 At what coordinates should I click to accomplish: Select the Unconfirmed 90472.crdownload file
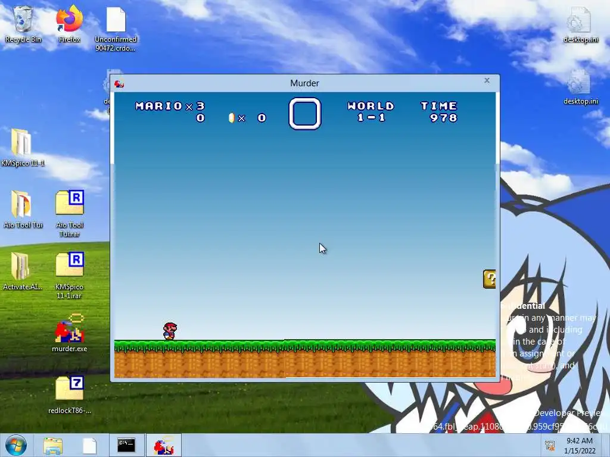pyautogui.click(x=116, y=29)
